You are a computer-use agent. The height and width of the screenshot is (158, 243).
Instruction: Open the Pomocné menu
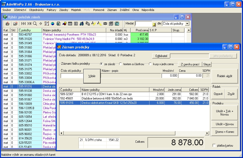(x=99, y=10)
